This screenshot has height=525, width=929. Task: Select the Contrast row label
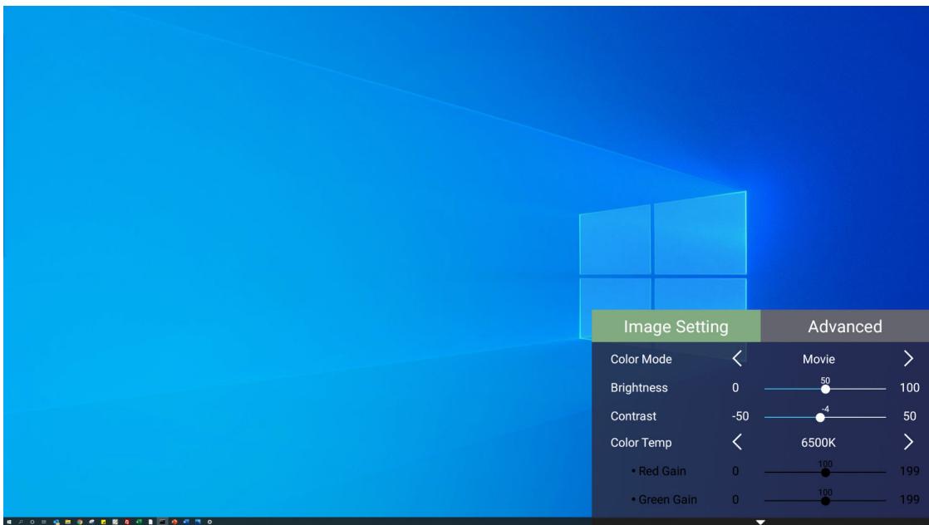tap(633, 416)
